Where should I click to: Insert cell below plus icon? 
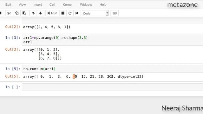1,13
